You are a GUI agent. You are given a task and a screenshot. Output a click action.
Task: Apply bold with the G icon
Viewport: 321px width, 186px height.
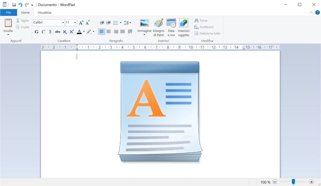point(36,32)
